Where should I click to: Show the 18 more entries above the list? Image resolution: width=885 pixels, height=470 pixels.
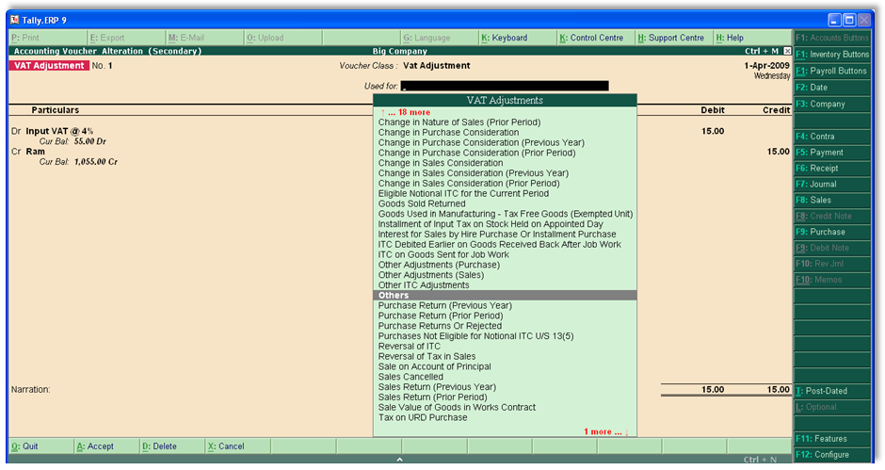pos(405,112)
